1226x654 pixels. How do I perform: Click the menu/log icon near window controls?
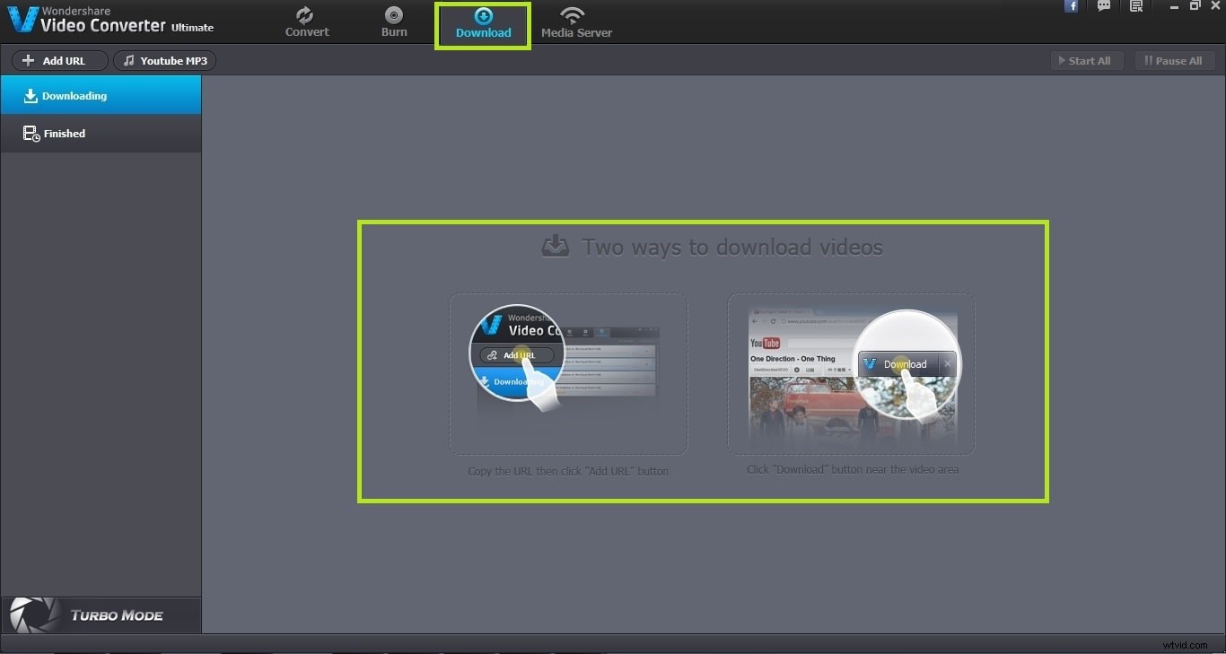pos(1135,6)
